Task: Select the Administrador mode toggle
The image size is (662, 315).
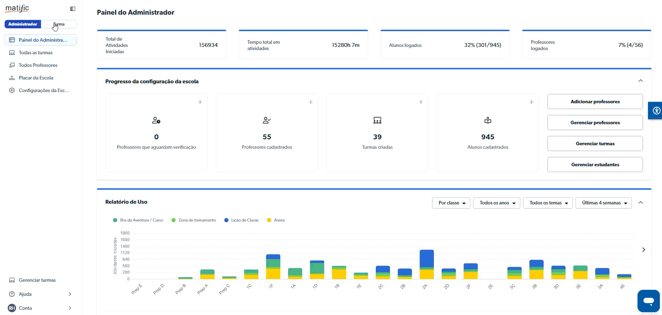Action: click(23, 24)
